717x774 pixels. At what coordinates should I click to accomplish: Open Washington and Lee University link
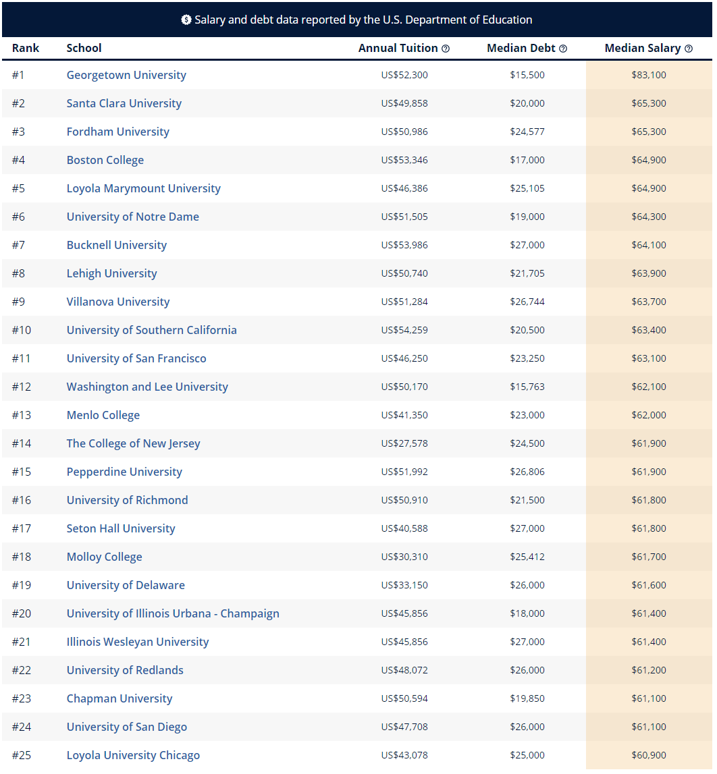tap(147, 387)
